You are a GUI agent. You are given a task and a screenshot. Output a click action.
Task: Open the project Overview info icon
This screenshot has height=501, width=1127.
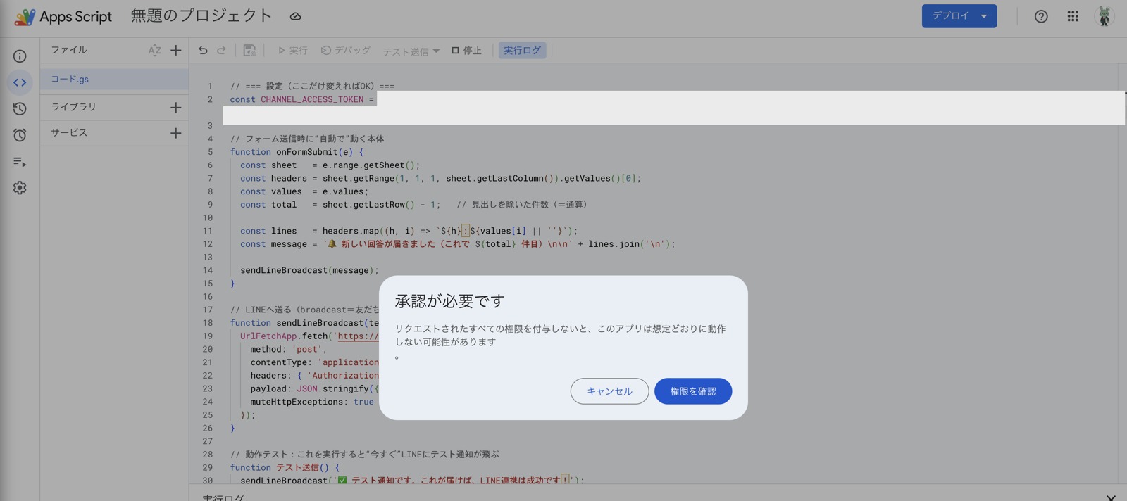(20, 56)
